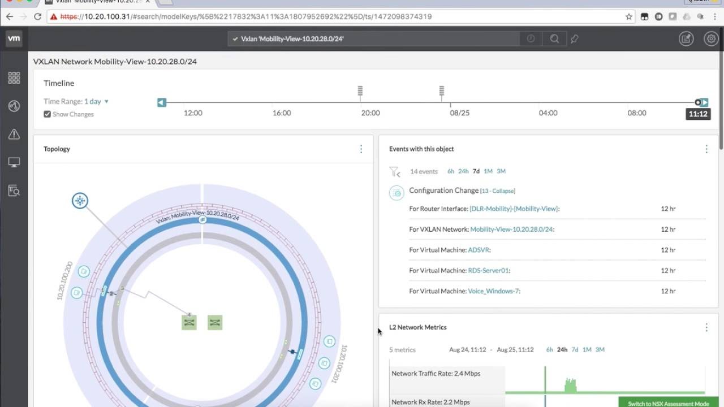Toggle the Show Changes checkbox

48,114
